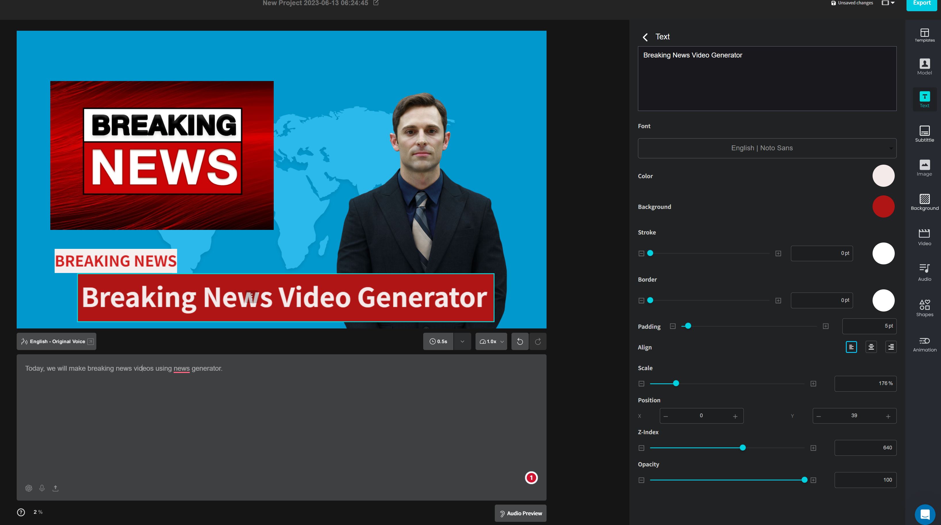Open the Subtitle panel
This screenshot has width=941, height=525.
[924, 134]
